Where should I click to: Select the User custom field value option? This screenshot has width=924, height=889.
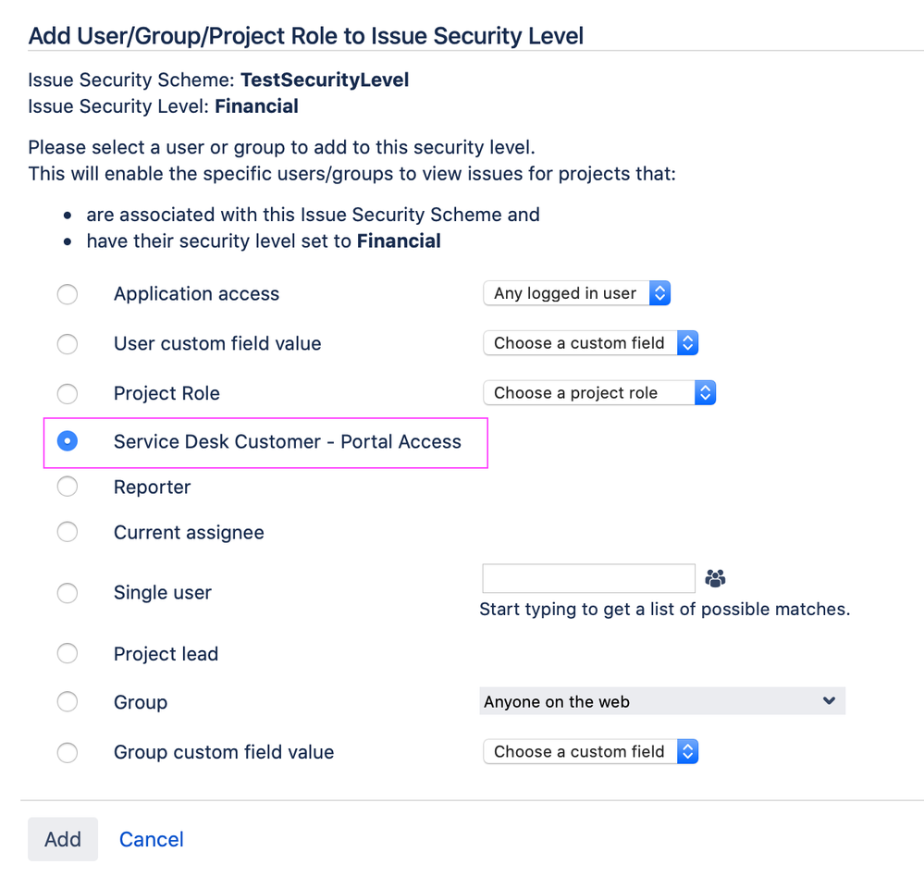pos(68,344)
